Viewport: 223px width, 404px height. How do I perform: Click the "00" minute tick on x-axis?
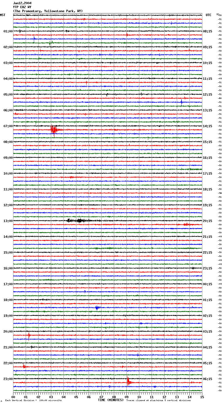point(13,397)
